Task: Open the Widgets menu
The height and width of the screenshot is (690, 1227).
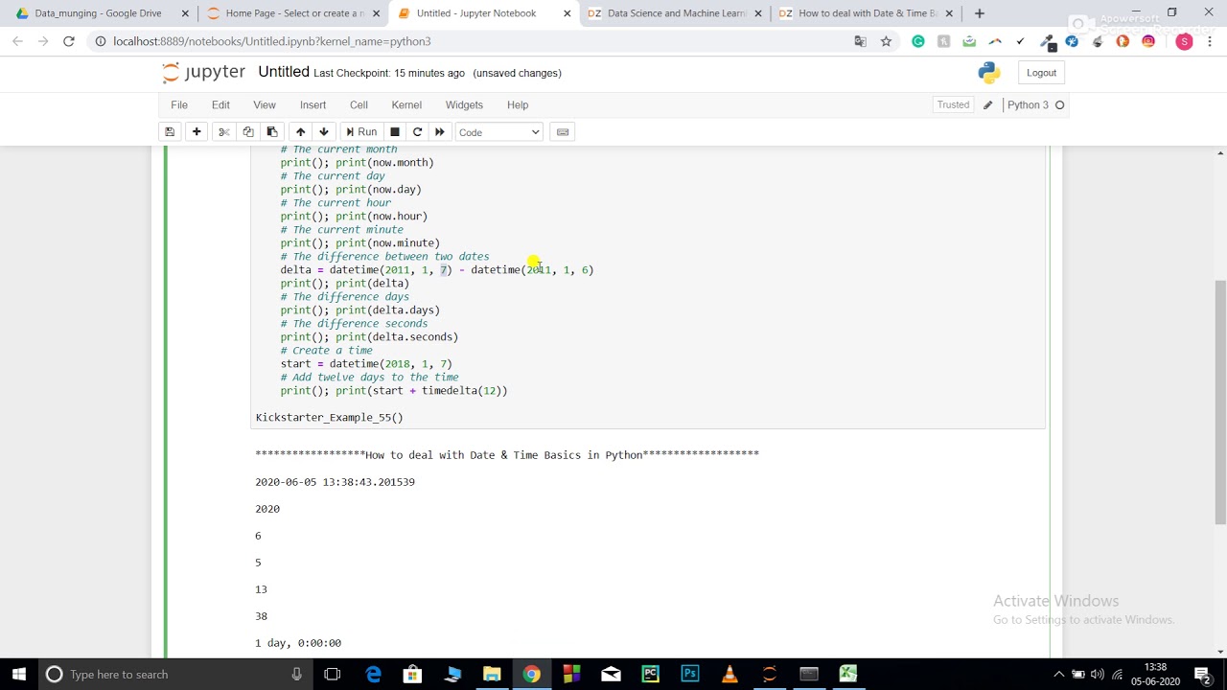Action: coord(464,104)
